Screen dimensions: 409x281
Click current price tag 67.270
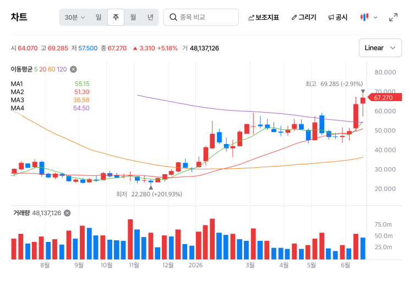point(384,98)
